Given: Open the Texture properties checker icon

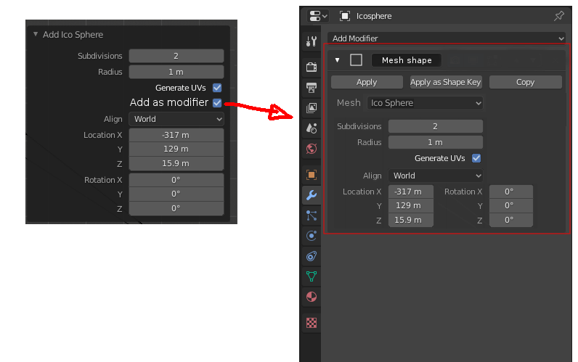Looking at the screenshot, I should click(x=312, y=323).
